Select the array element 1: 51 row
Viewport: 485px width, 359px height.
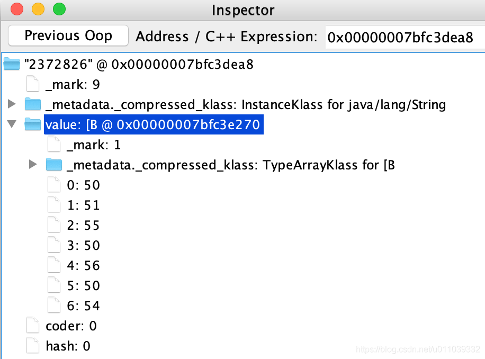coord(84,205)
